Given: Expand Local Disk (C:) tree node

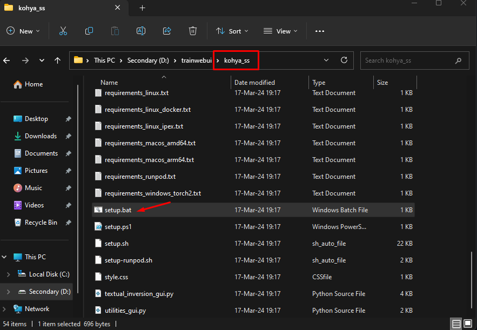Looking at the screenshot, I should (x=8, y=274).
